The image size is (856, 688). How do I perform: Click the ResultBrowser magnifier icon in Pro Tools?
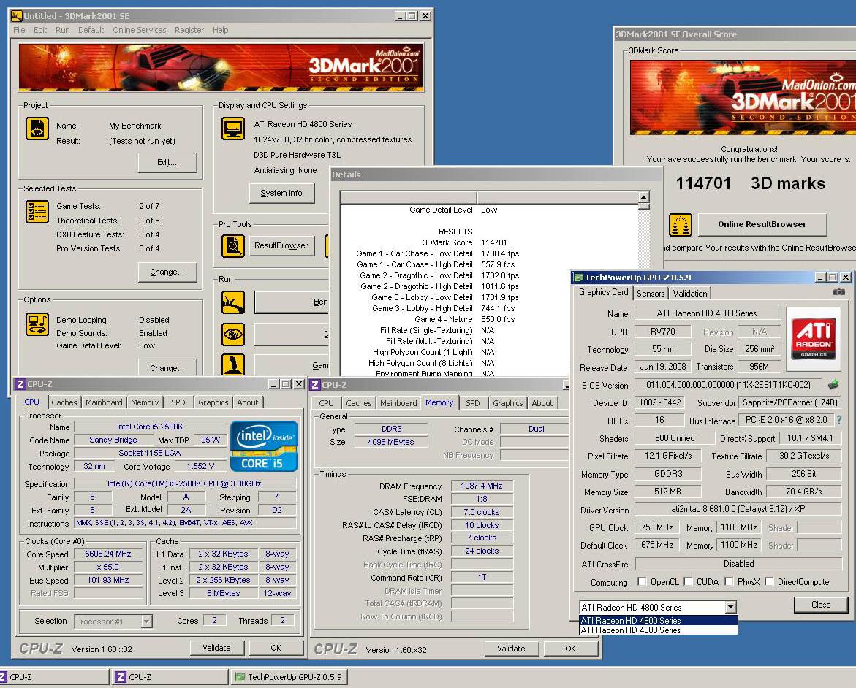233,245
